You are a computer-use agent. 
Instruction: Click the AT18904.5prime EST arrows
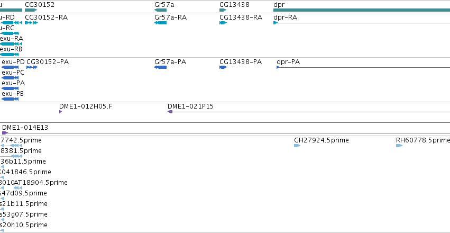[18, 188]
